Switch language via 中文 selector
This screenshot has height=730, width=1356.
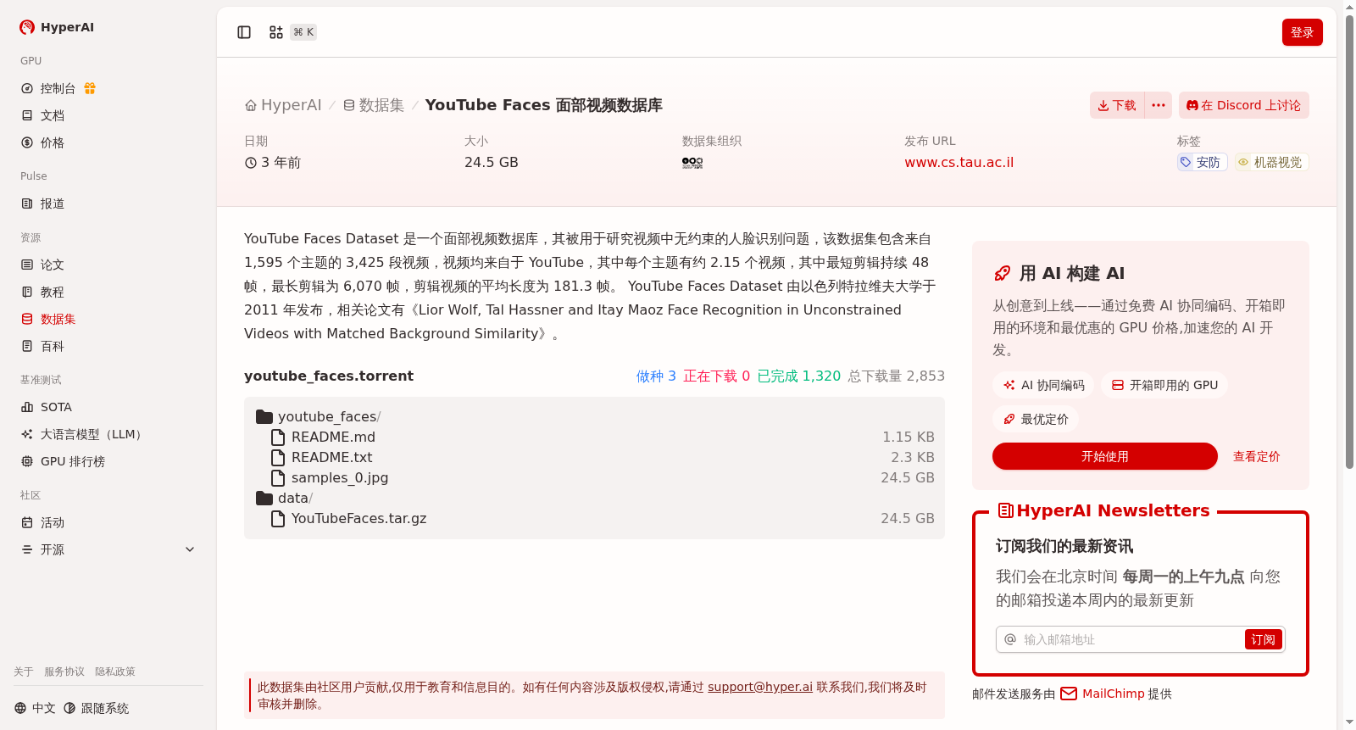point(35,708)
